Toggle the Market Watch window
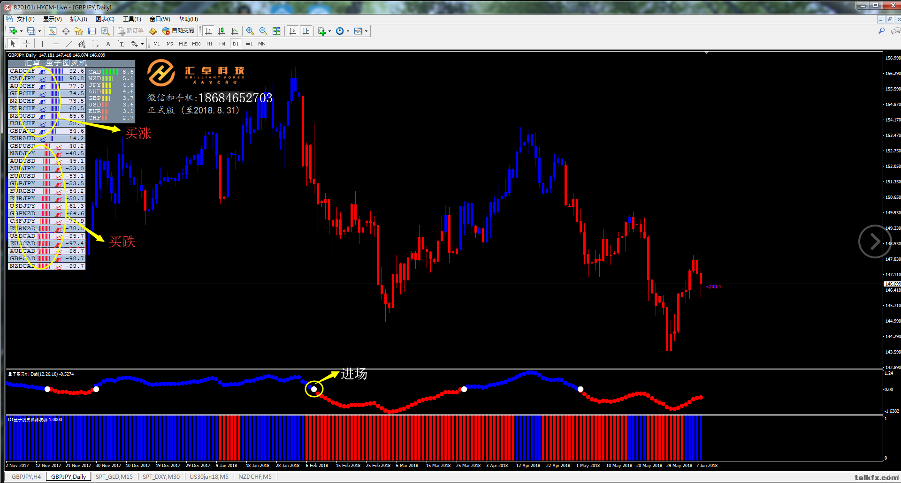The height and width of the screenshot is (483, 901). (x=53, y=31)
